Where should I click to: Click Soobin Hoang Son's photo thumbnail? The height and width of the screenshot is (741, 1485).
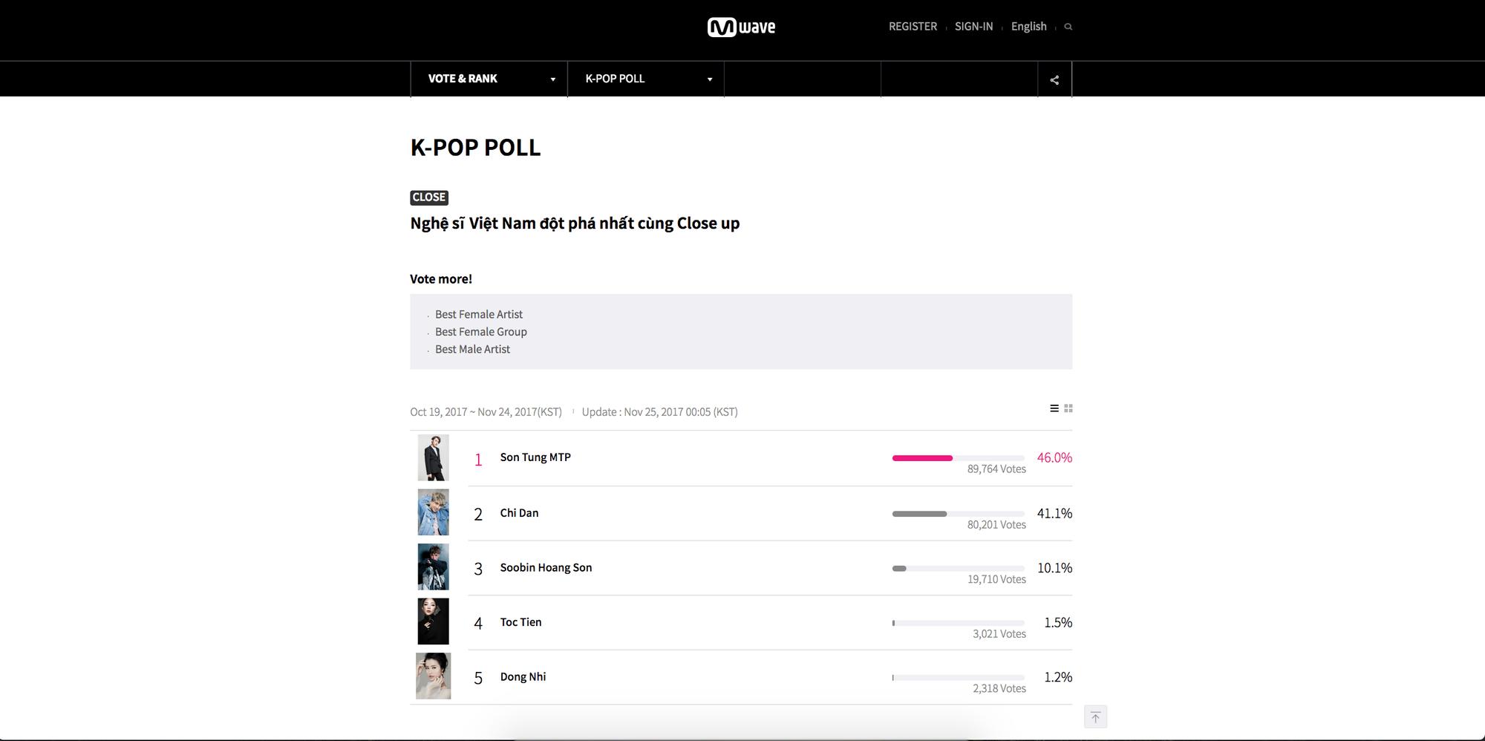pyautogui.click(x=433, y=567)
